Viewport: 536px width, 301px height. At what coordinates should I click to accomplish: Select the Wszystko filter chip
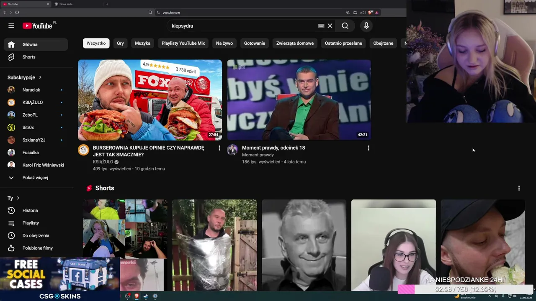click(x=96, y=43)
